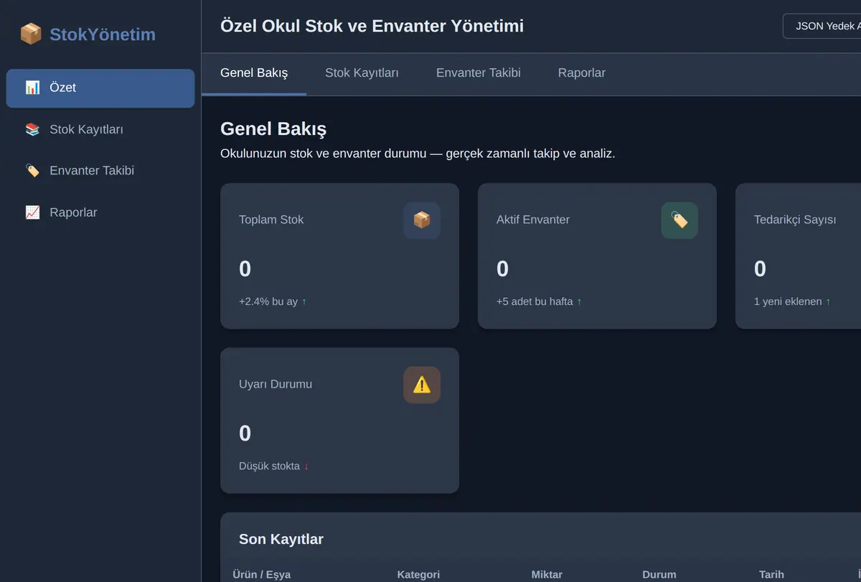Image resolution: width=861 pixels, height=582 pixels.
Task: Click the Son Kayıtlar heading
Action: coord(281,540)
